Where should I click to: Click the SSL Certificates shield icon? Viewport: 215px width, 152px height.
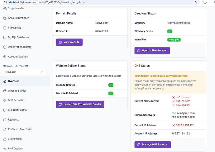[5, 110]
